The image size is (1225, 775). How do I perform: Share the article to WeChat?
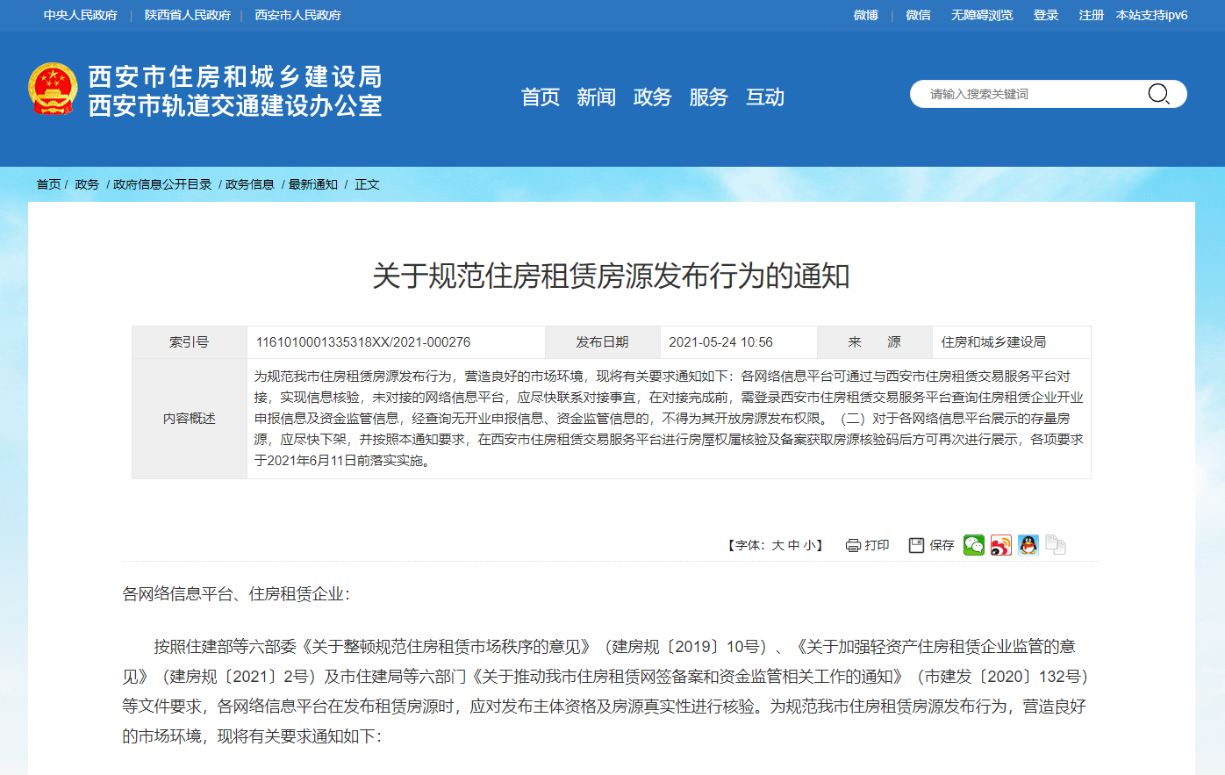pyautogui.click(x=973, y=544)
